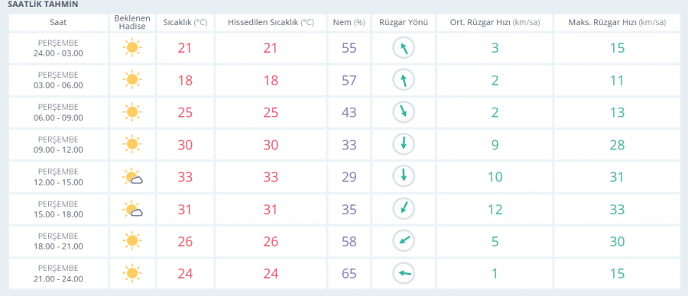
Task: Select the sunny icon for 09.00 - 12.00
Action: (x=132, y=144)
